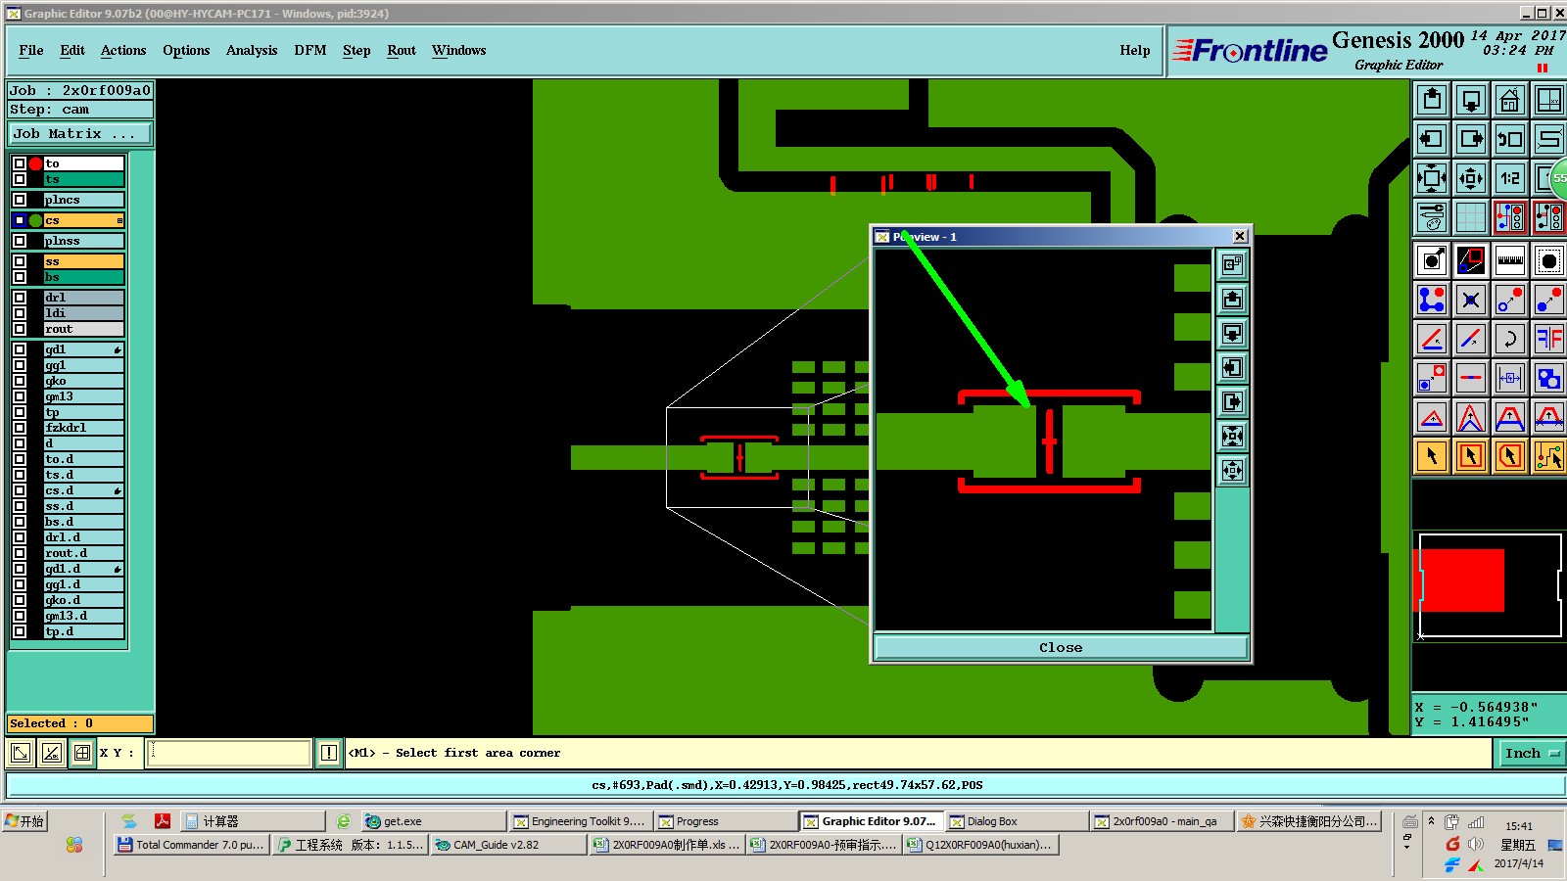This screenshot has width=1567, height=881.
Task: Toggle the 'cs' layer checkbox
Action: [20, 220]
